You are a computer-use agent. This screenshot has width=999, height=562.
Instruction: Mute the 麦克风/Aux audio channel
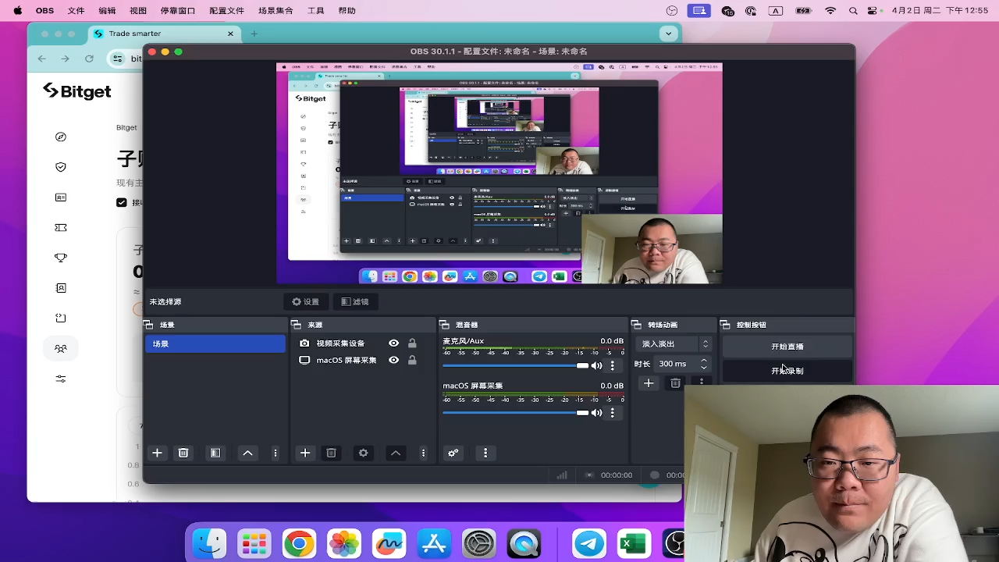click(597, 365)
